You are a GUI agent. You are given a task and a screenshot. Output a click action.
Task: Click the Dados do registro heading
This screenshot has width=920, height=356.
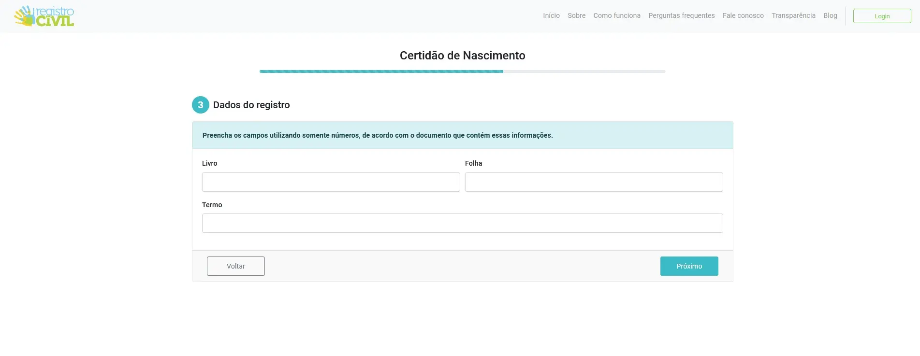pos(251,105)
